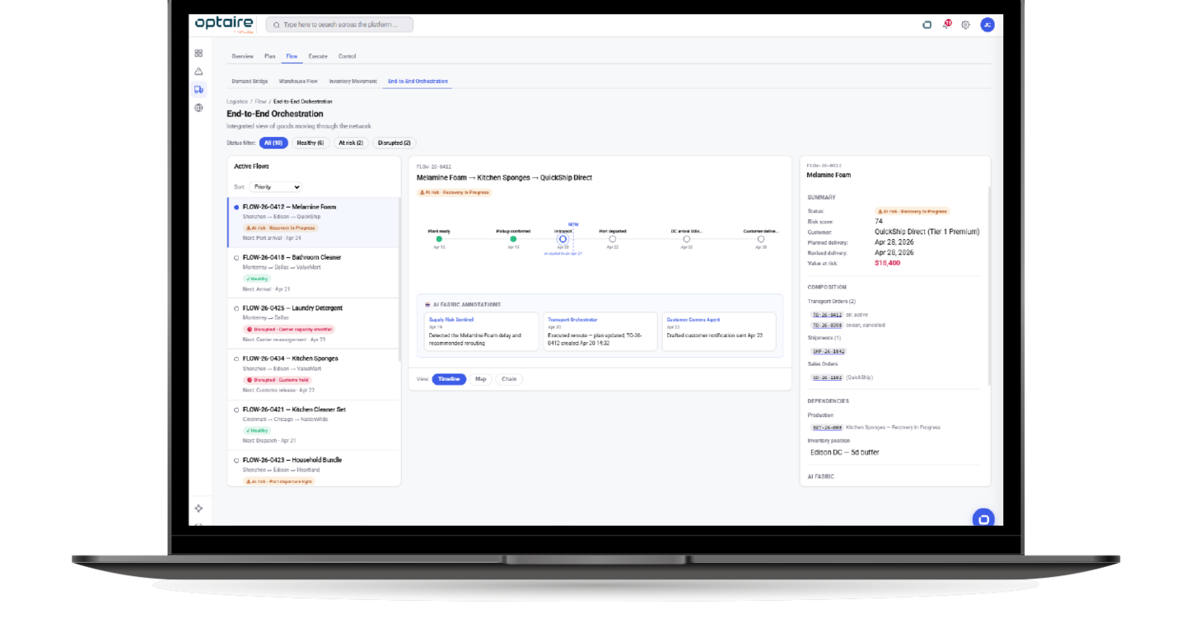The image size is (1186, 642).
Task: Select FLOW-26-0434 Kitchen Sponges flow
Action: pyautogui.click(x=313, y=374)
